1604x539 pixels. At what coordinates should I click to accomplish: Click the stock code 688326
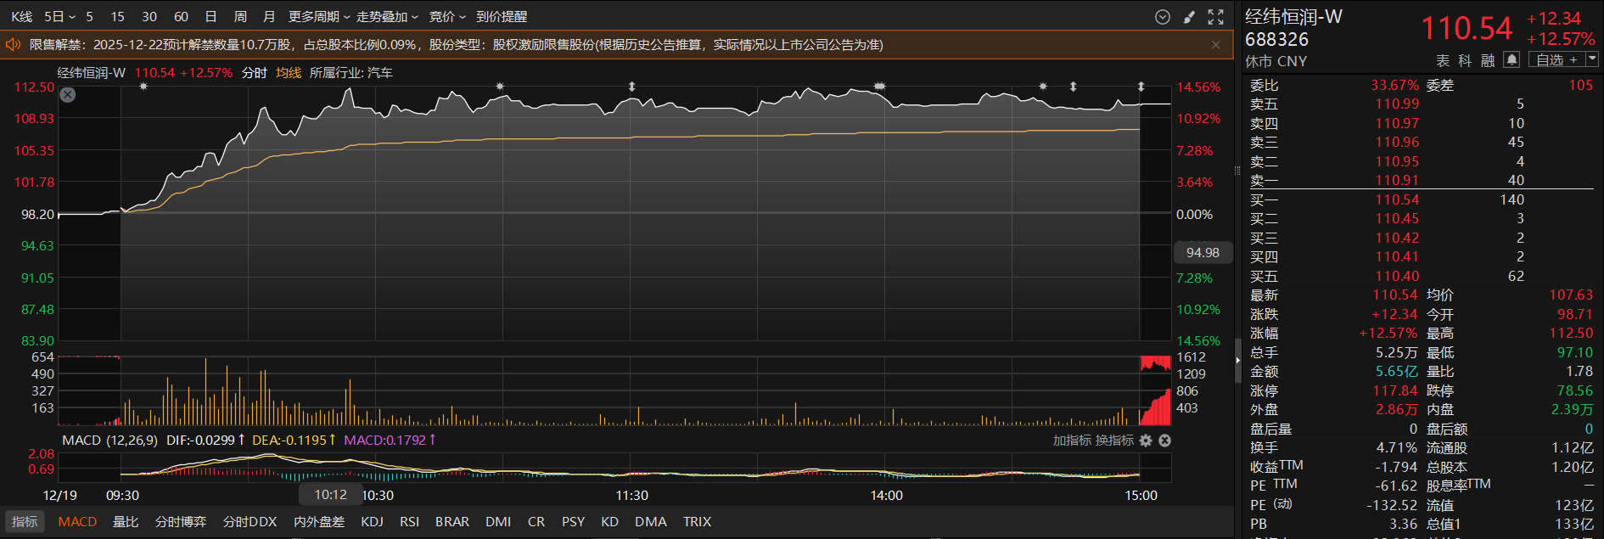click(1276, 39)
